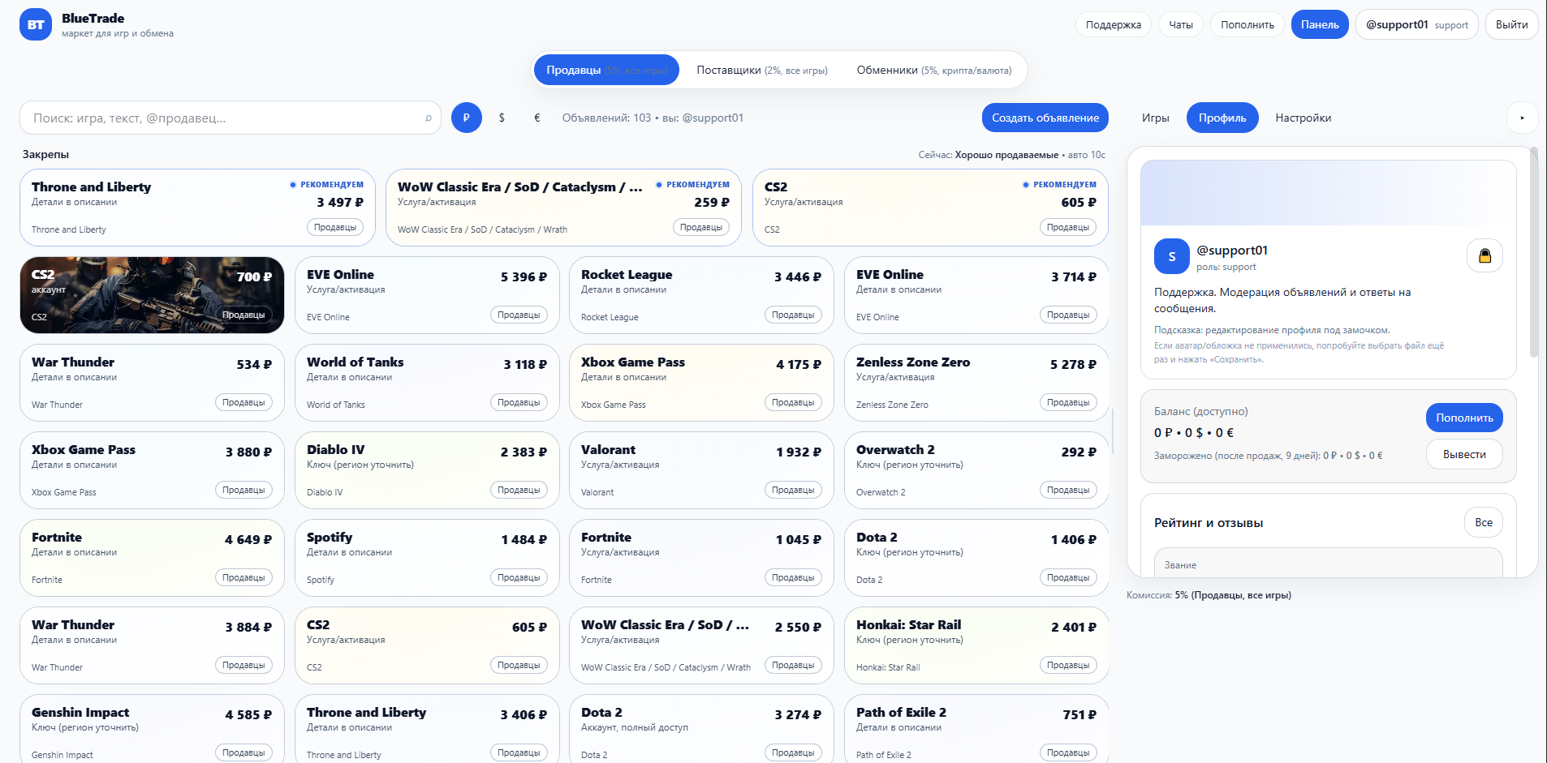
Task: Collapse side panel with small arrow button
Action: click(1522, 118)
